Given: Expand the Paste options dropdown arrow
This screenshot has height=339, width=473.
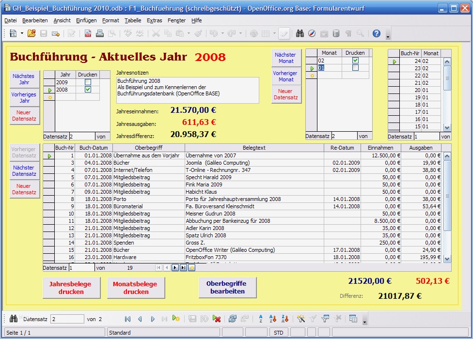Looking at the screenshot, I should 188,33.
